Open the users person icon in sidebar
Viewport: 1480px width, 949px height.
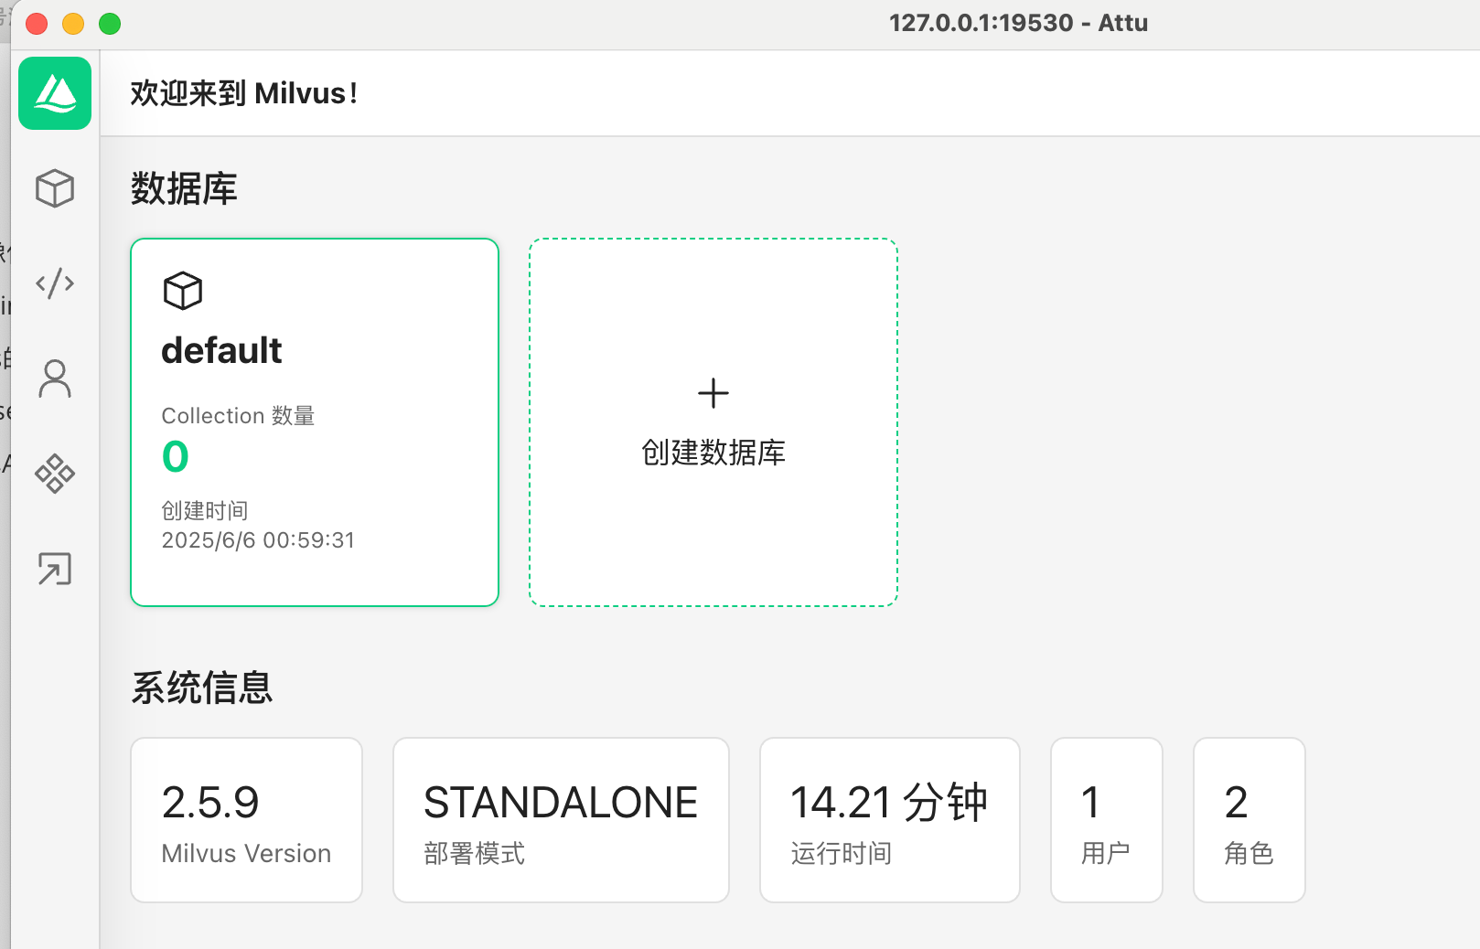tap(55, 379)
